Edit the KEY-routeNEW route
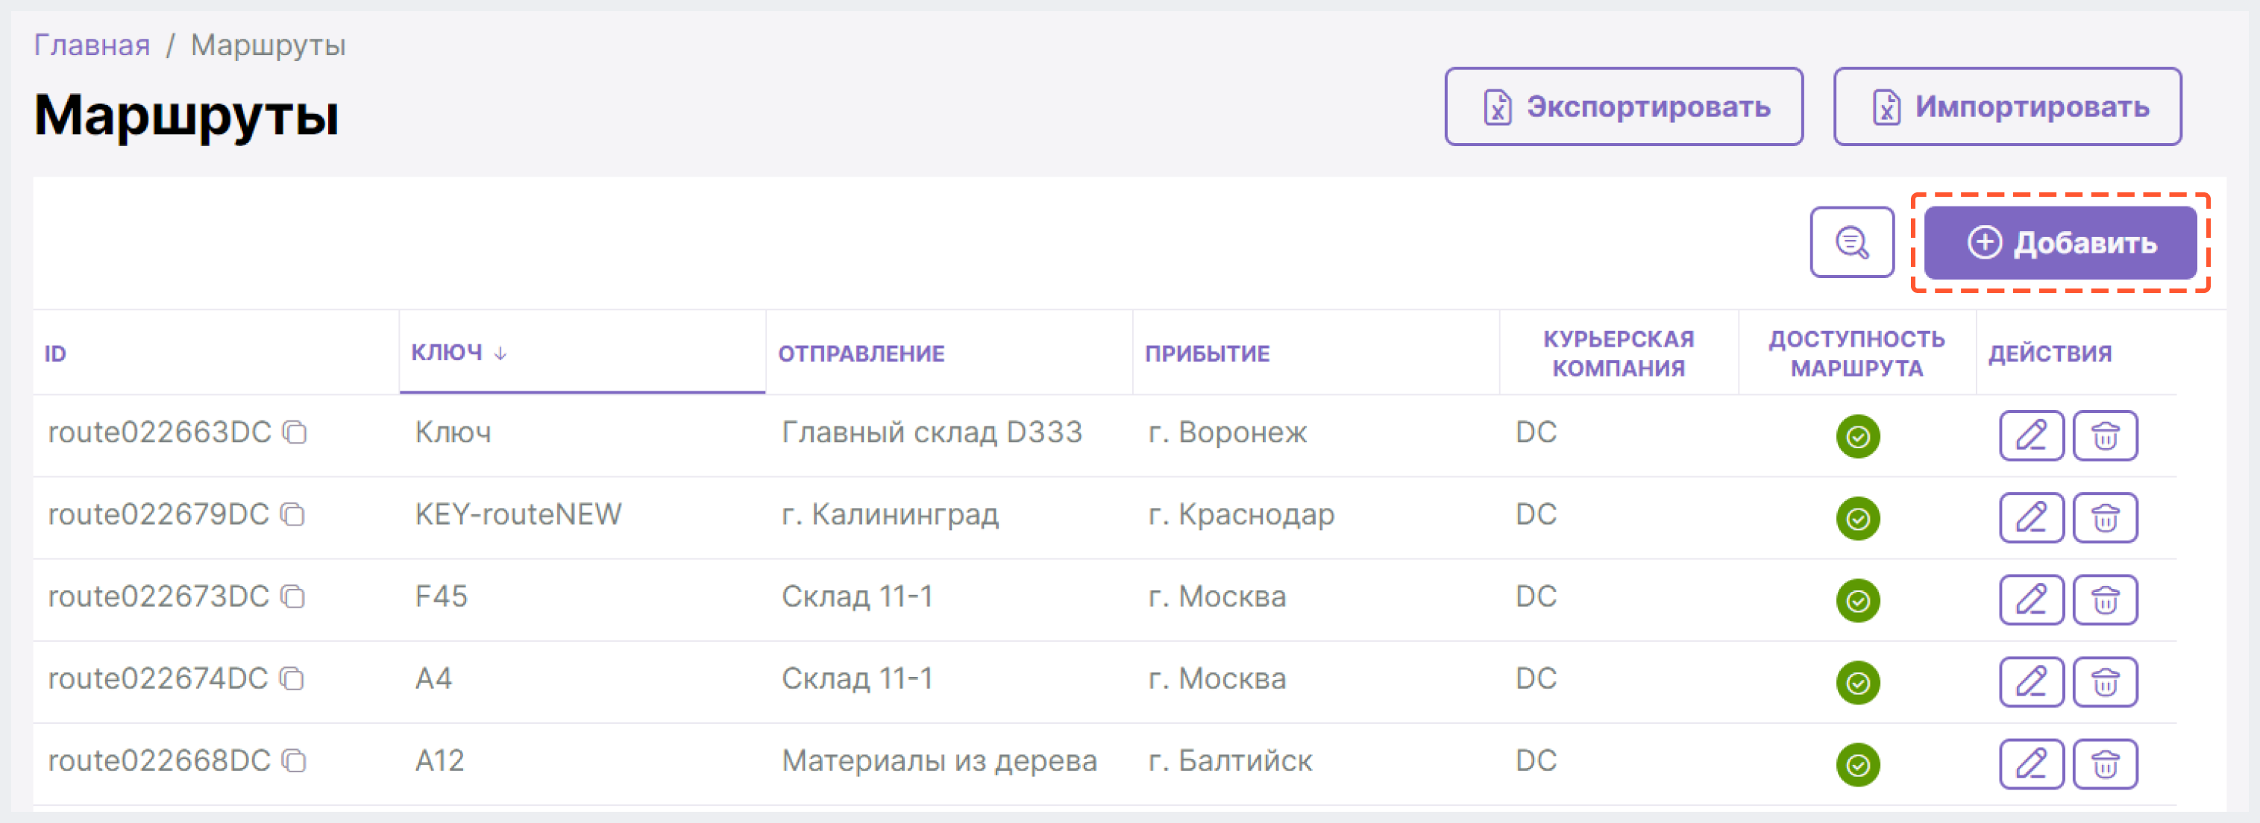Image resolution: width=2260 pixels, height=823 pixels. pyautogui.click(x=2031, y=518)
